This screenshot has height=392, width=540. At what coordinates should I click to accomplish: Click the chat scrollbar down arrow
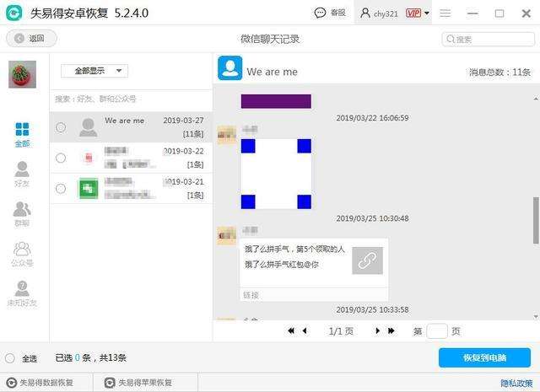coord(536,316)
